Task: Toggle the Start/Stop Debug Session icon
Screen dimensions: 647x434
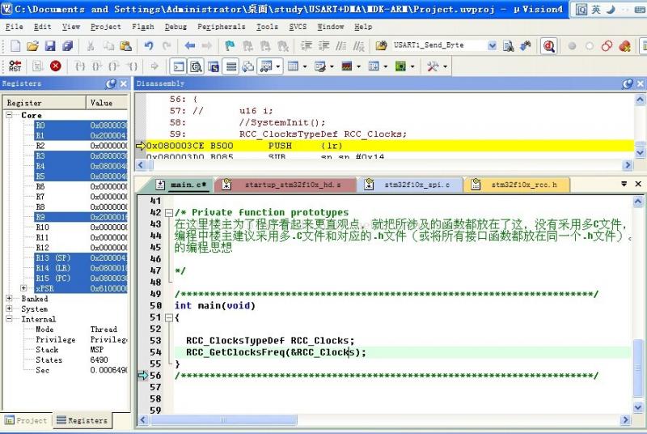Action: coord(549,46)
